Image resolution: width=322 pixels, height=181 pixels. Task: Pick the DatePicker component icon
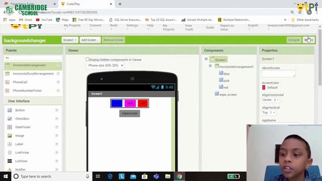point(10,127)
